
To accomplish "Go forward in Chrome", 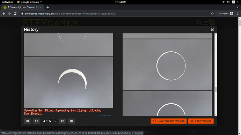I will 9,14.
